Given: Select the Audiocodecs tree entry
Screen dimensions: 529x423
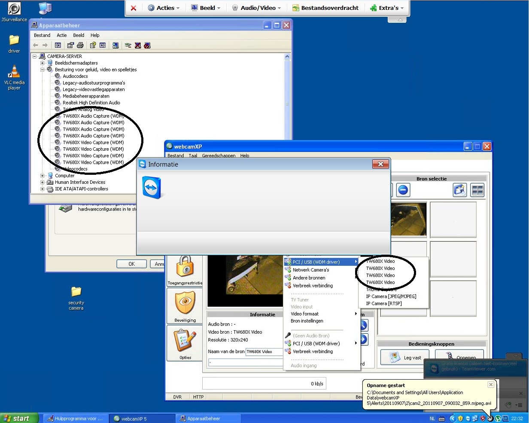Looking at the screenshot, I should coord(75,76).
